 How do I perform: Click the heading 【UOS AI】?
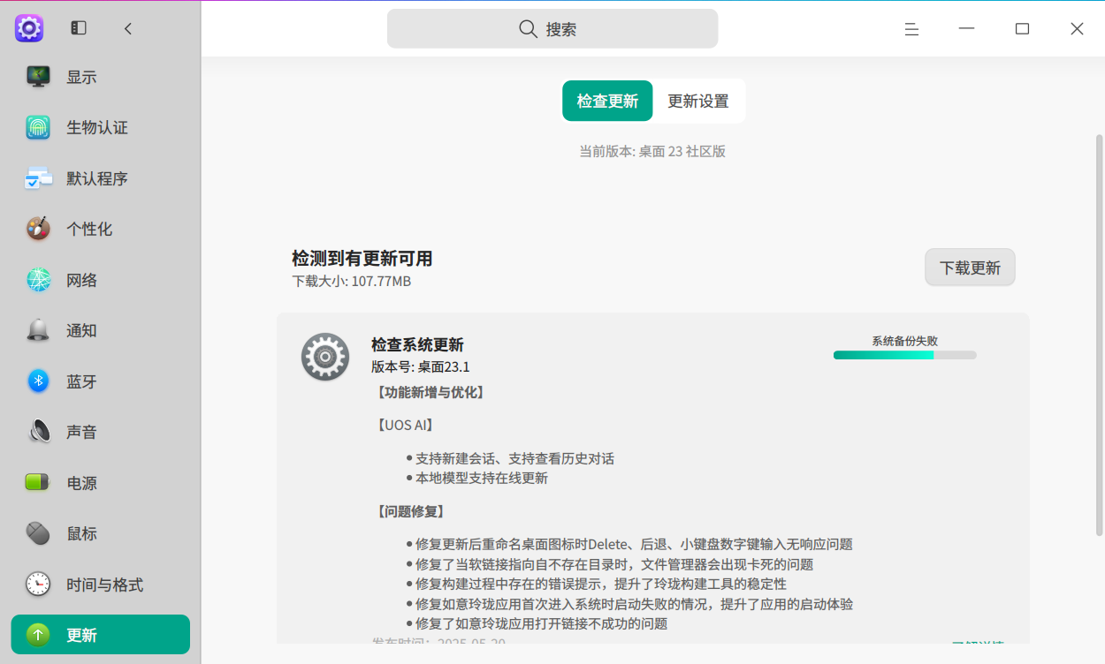[405, 425]
